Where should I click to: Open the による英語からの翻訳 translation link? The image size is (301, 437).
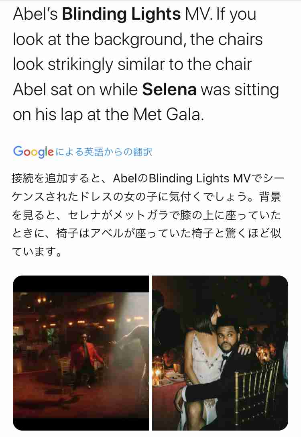pos(104,152)
